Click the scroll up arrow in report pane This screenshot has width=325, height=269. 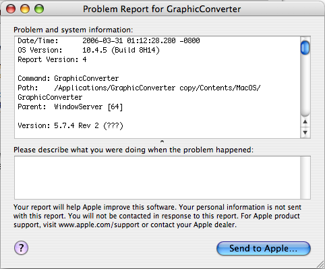click(x=305, y=121)
